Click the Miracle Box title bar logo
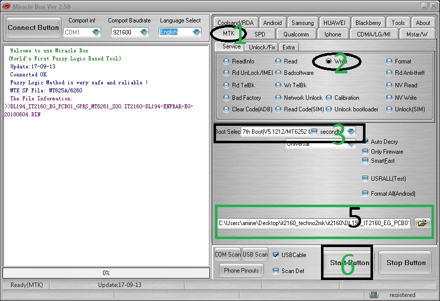440x301 pixels. [6, 5]
